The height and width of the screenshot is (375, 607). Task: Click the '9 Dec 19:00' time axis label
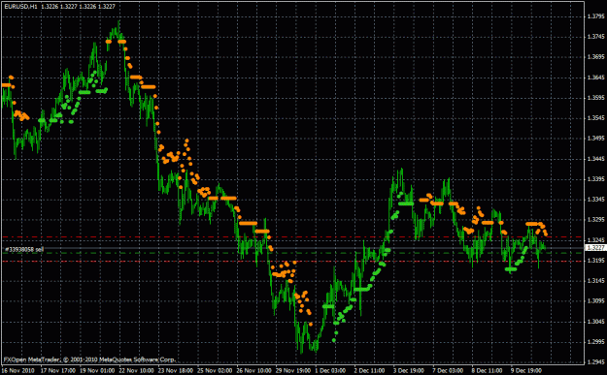coord(526,370)
